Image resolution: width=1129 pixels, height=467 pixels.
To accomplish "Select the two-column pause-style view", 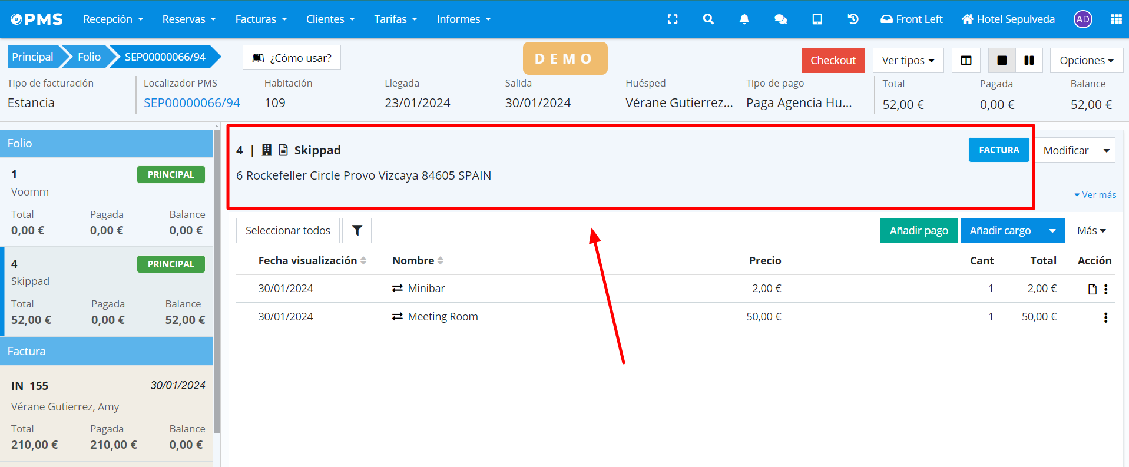I will (x=1029, y=61).
